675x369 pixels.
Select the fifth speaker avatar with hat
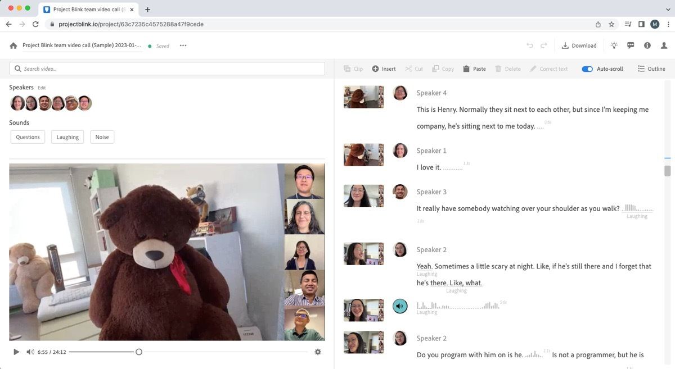click(x=71, y=103)
